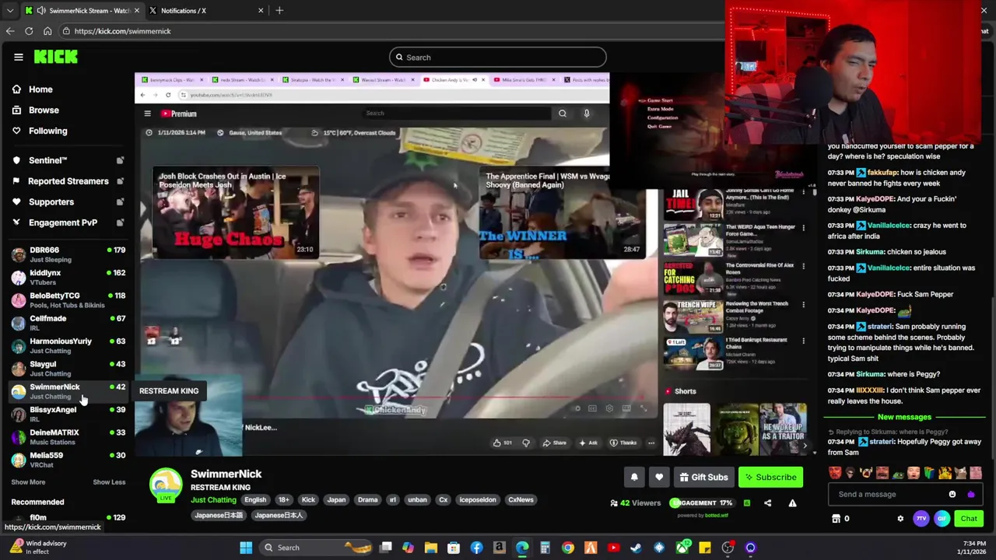Open the emoji picker in chat

click(952, 495)
